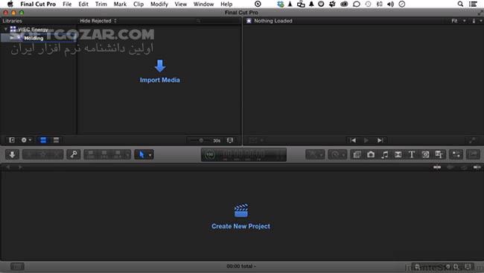Open the Share button in toolbar

point(474,154)
